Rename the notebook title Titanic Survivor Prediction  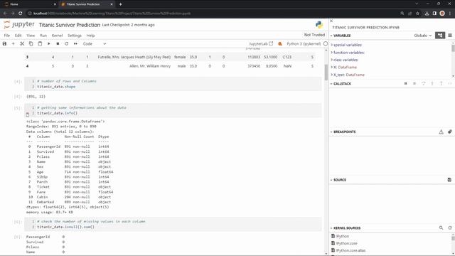70,25
